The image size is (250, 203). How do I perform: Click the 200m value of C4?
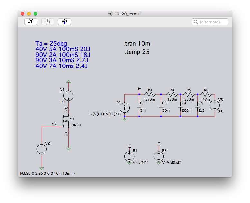pyautogui.click(x=187, y=110)
